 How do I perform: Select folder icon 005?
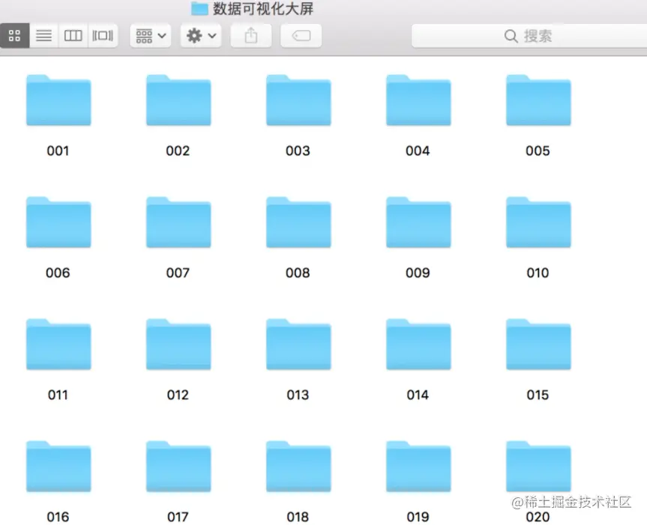[x=538, y=100]
